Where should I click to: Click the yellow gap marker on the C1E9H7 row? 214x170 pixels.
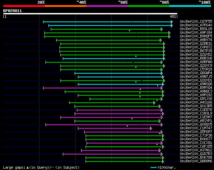[132, 119]
